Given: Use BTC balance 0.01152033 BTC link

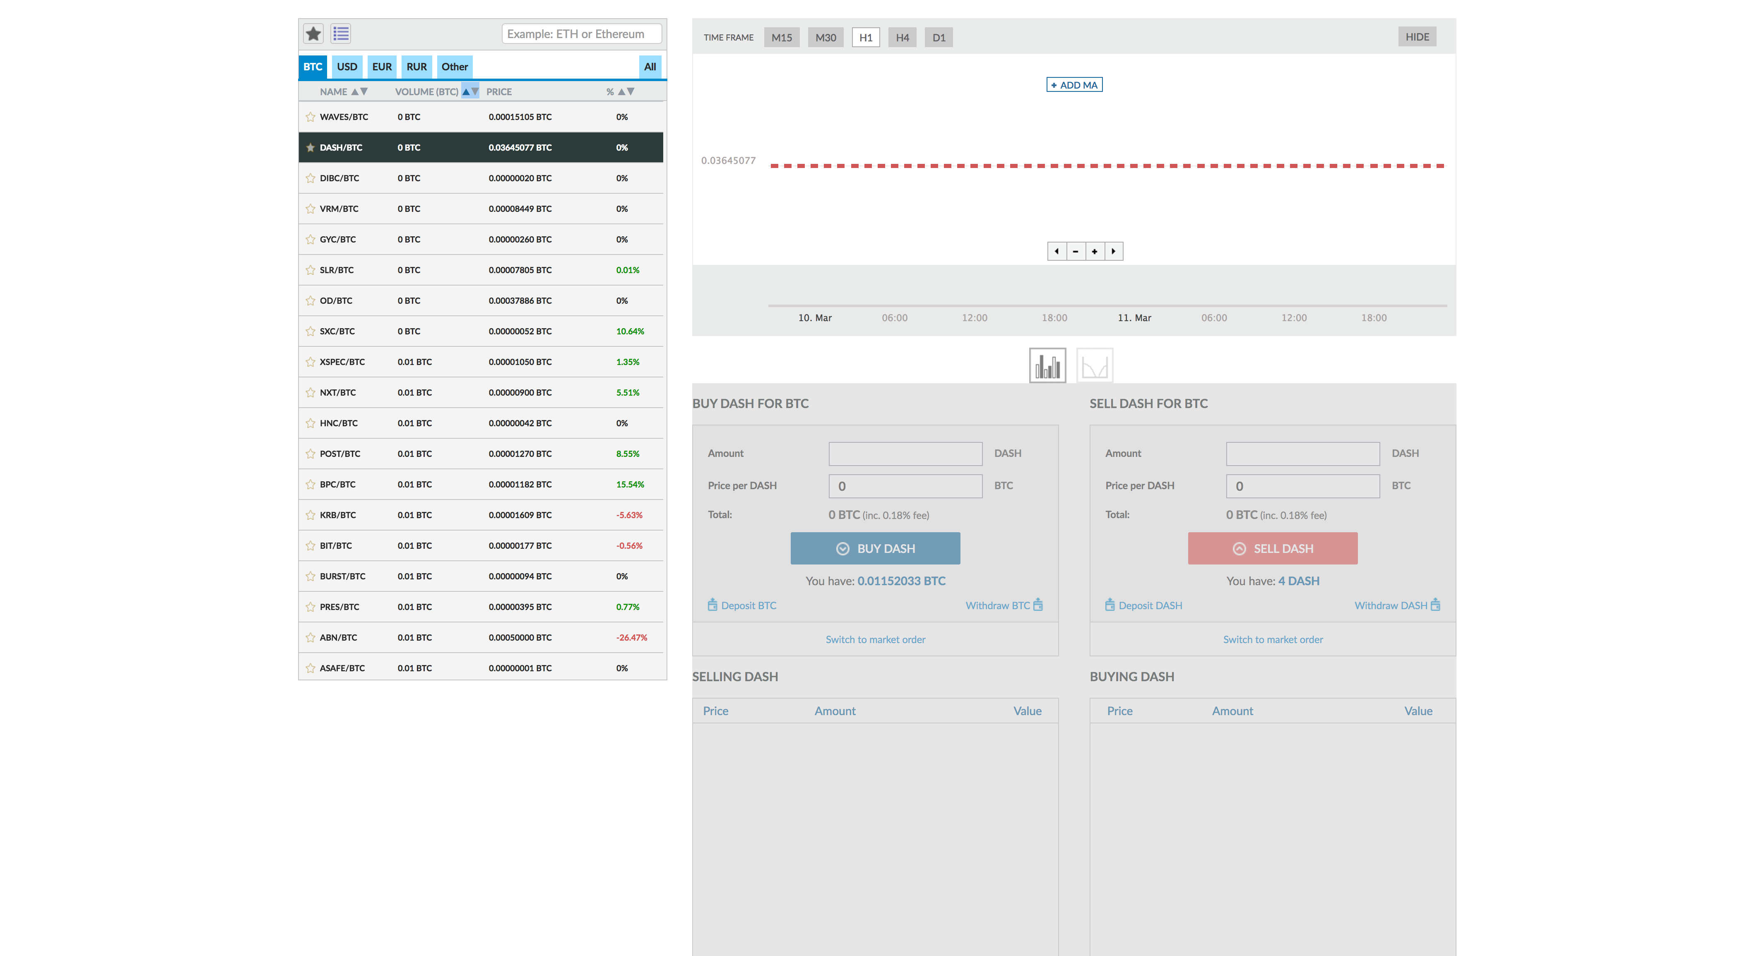Looking at the screenshot, I should tap(901, 581).
